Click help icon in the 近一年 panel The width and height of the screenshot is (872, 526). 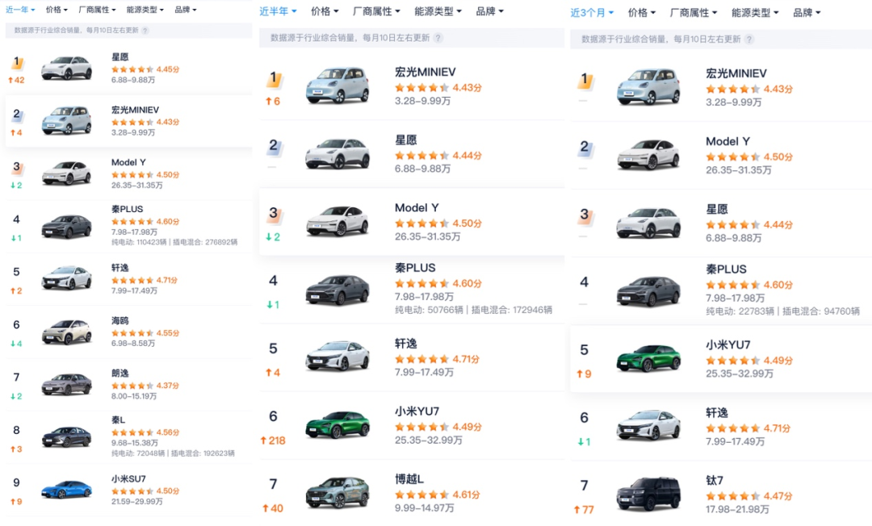pos(145,30)
